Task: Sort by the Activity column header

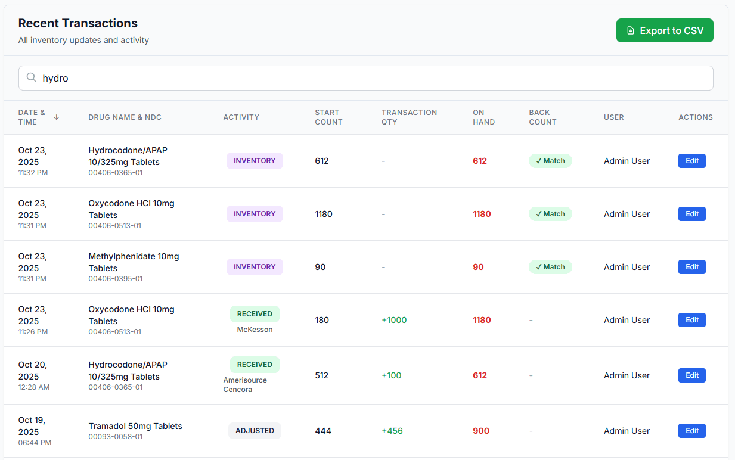Action: 241,117
